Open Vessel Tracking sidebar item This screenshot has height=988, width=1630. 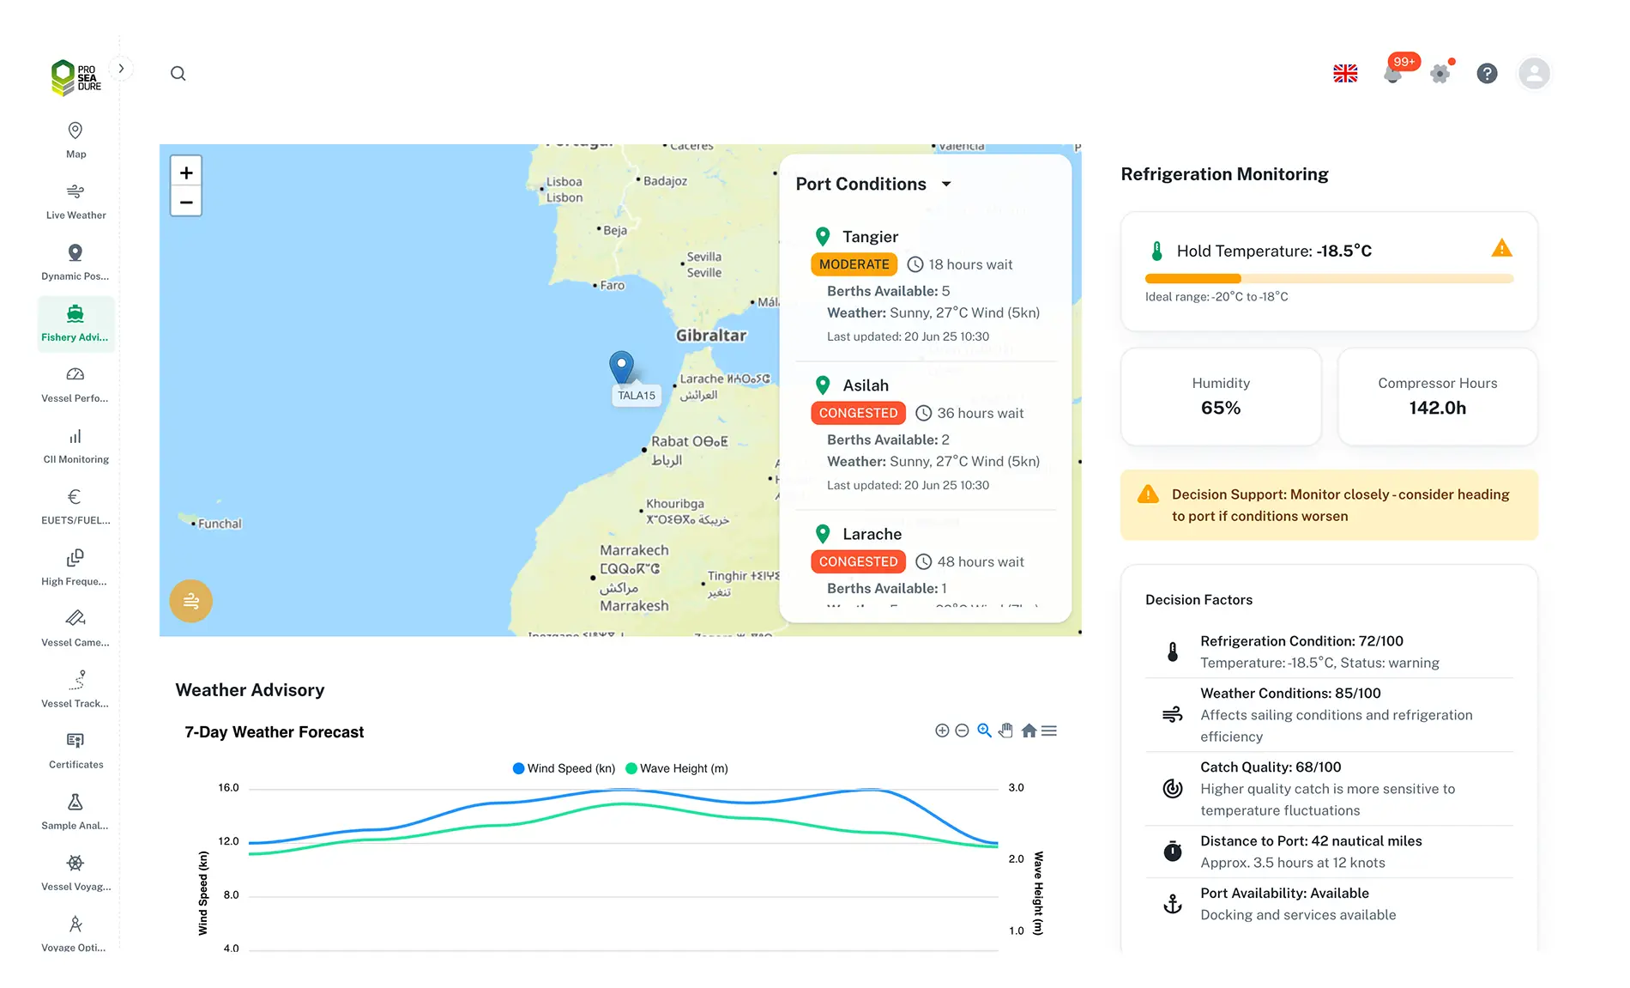(x=75, y=689)
